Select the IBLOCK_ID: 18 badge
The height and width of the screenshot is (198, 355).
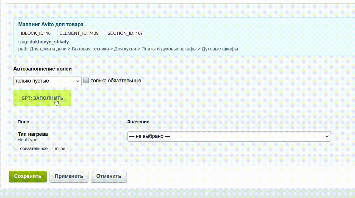click(x=36, y=33)
